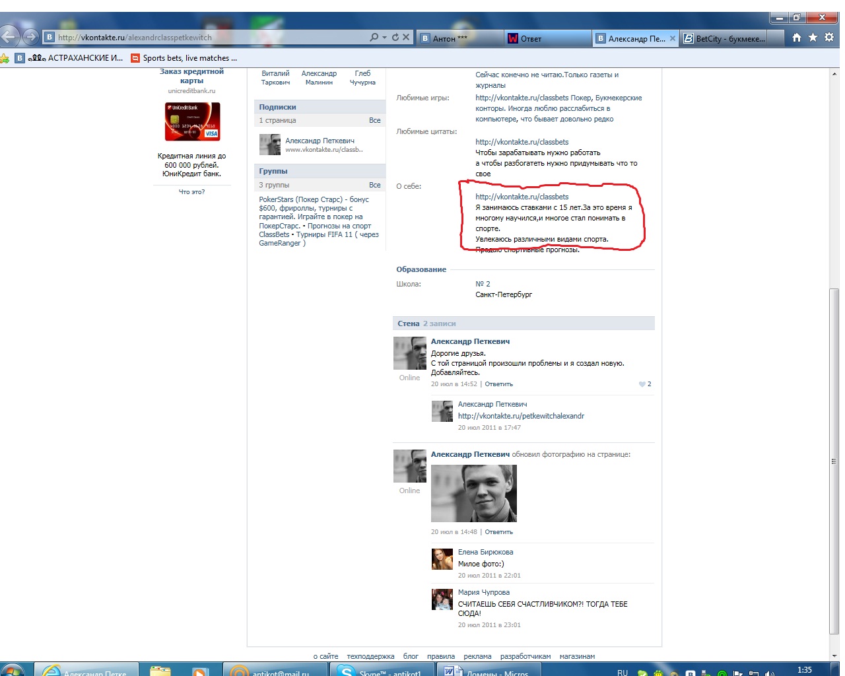
Task: Open classbets link in 'Любимые игры' row
Action: point(522,98)
